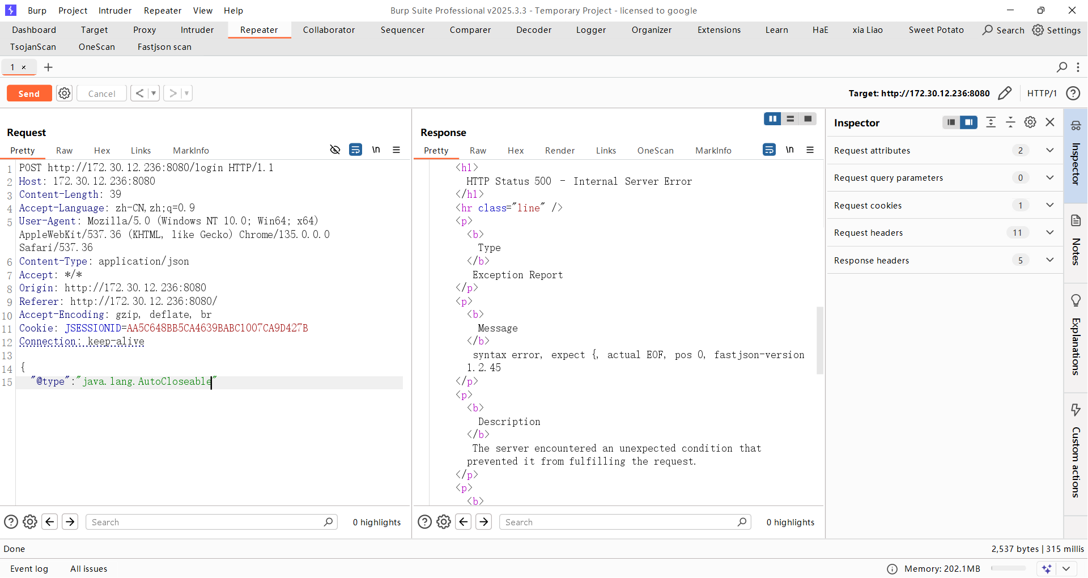The image size is (1088, 578).
Task: Jump to next match in Request search
Action: 70,522
